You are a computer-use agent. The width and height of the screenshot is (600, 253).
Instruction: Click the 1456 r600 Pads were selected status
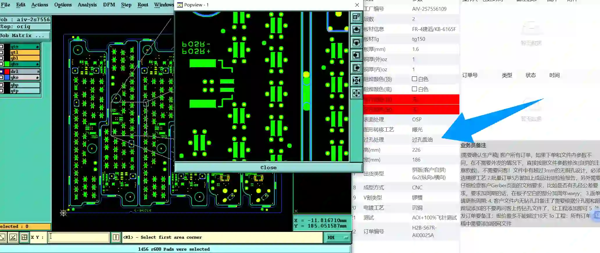click(174, 249)
